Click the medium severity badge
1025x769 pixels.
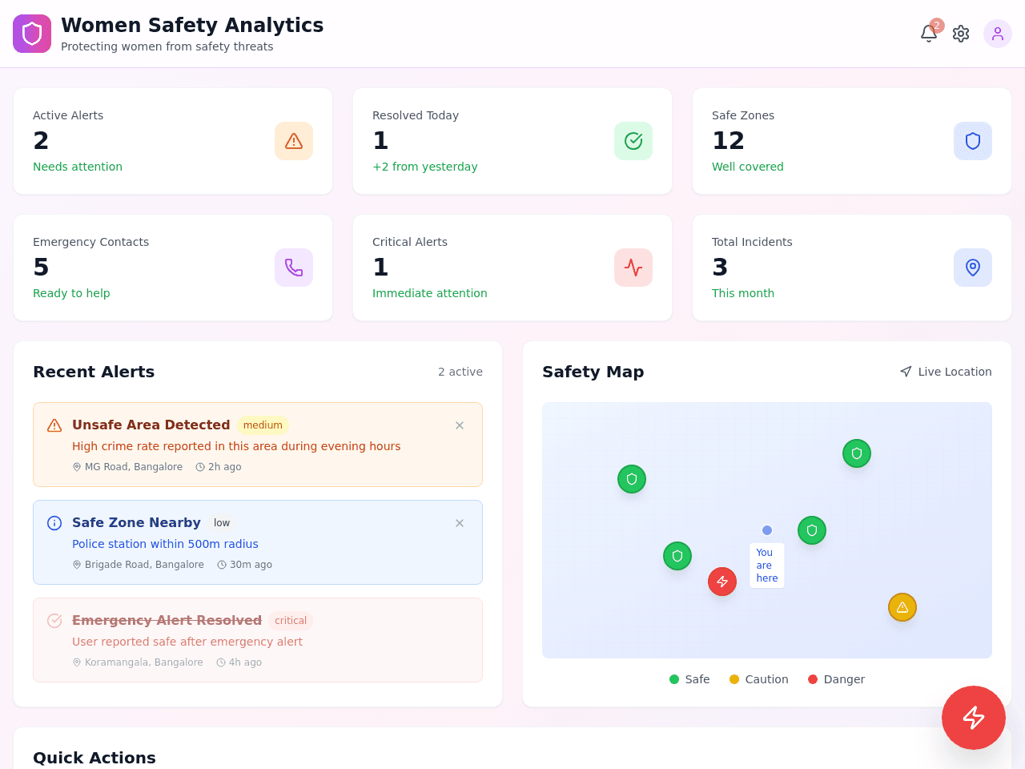(263, 425)
